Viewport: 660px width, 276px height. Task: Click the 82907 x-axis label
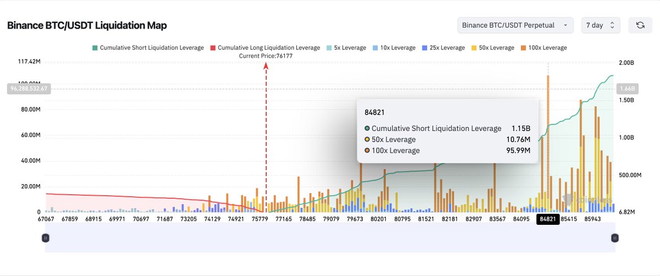pos(474,219)
